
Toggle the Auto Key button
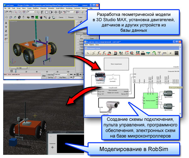pyautogui.click(x=50, y=75)
